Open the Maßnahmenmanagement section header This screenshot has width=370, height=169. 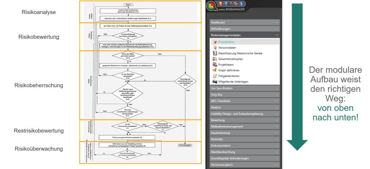click(x=245, y=127)
